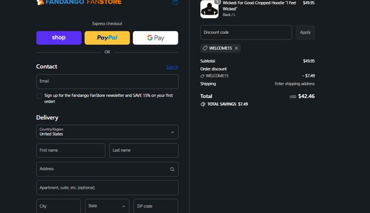
Task: Focus the Email input field
Action: coord(107,81)
